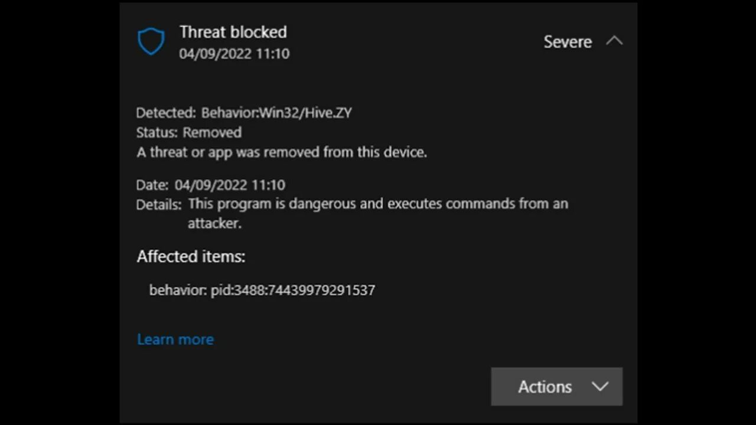This screenshot has height=425, width=756.
Task: Click the Threat blocked heading
Action: 233,32
